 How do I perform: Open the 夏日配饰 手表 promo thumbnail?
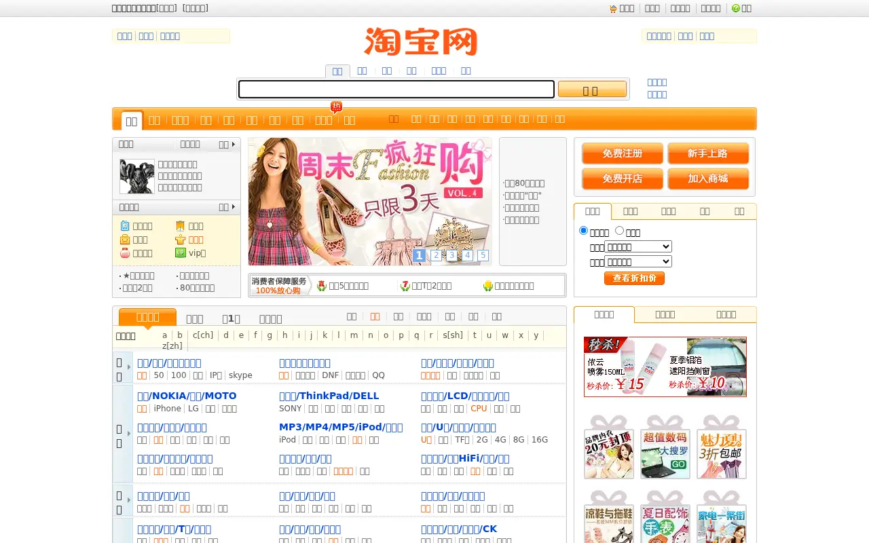(x=665, y=517)
